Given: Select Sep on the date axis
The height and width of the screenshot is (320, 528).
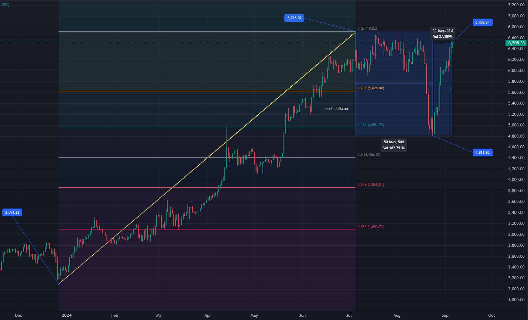Looking at the screenshot, I should point(445,315).
